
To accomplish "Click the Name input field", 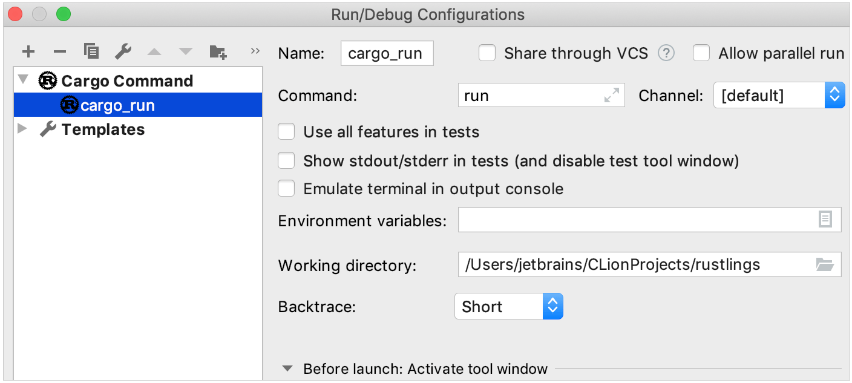I will click(387, 53).
